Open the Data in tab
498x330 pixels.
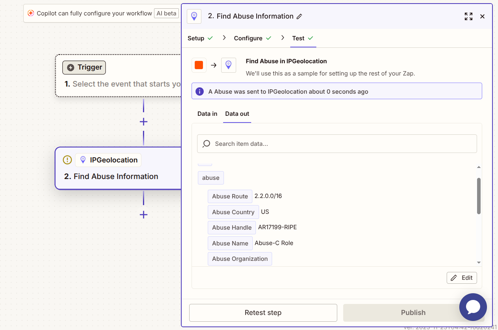207,114
